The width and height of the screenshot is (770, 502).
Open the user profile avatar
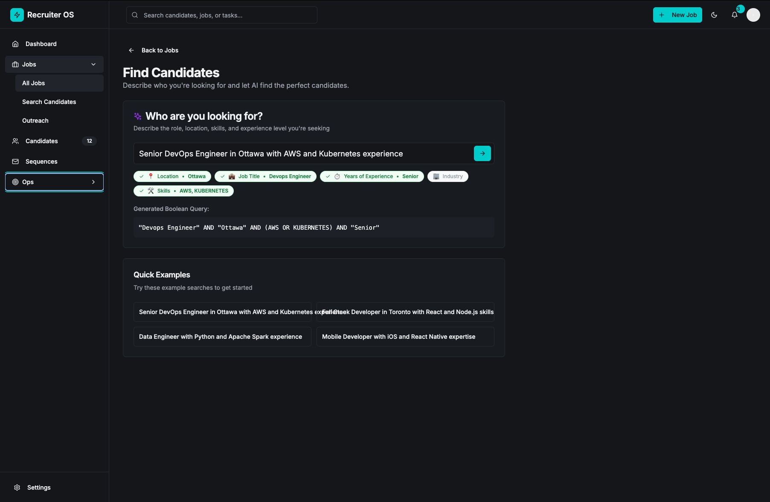click(753, 15)
